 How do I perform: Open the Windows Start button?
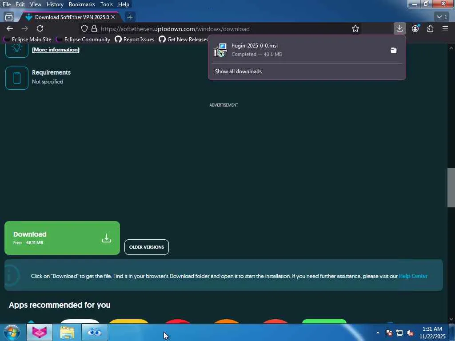[x=12, y=332]
